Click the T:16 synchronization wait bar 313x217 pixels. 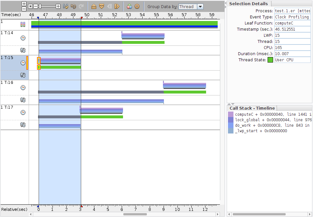[101, 101]
